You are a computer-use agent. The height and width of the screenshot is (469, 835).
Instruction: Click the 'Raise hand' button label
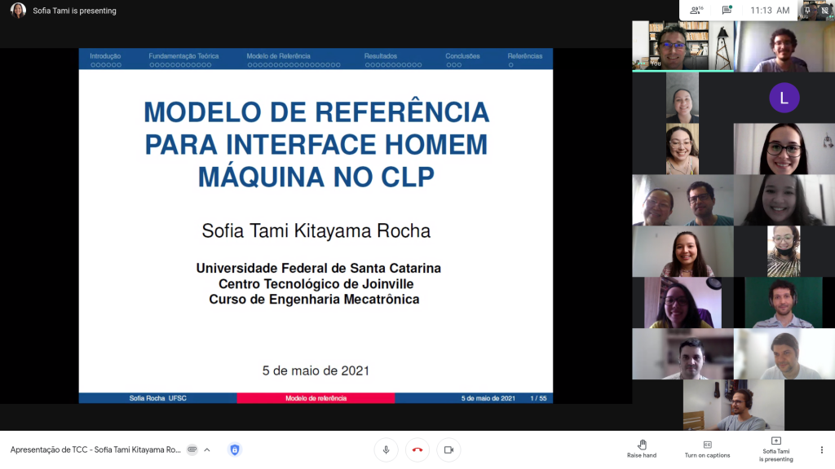[642, 455]
